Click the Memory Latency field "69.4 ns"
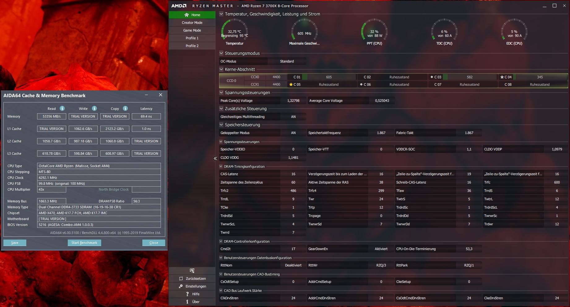The width and height of the screenshot is (570, 307). tap(146, 116)
